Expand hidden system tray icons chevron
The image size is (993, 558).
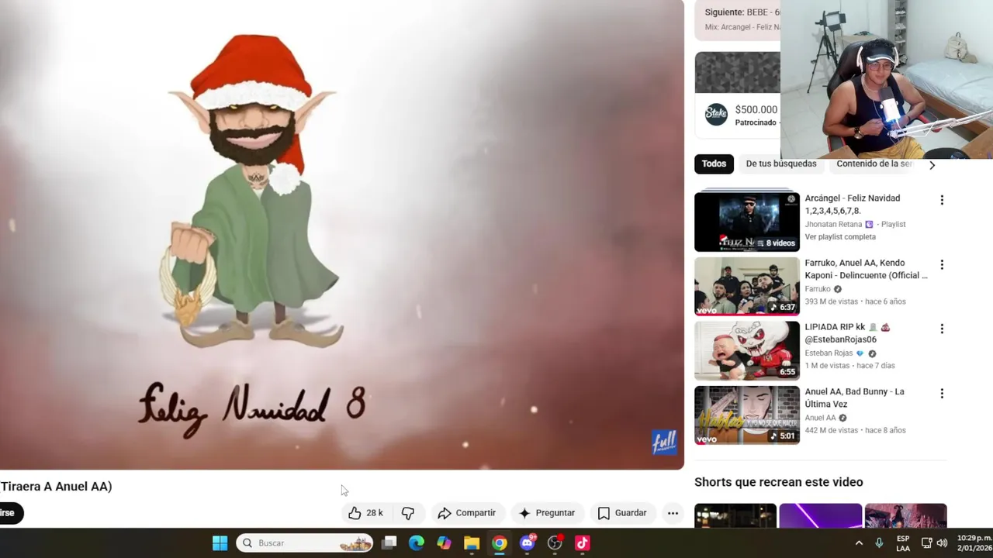point(859,543)
